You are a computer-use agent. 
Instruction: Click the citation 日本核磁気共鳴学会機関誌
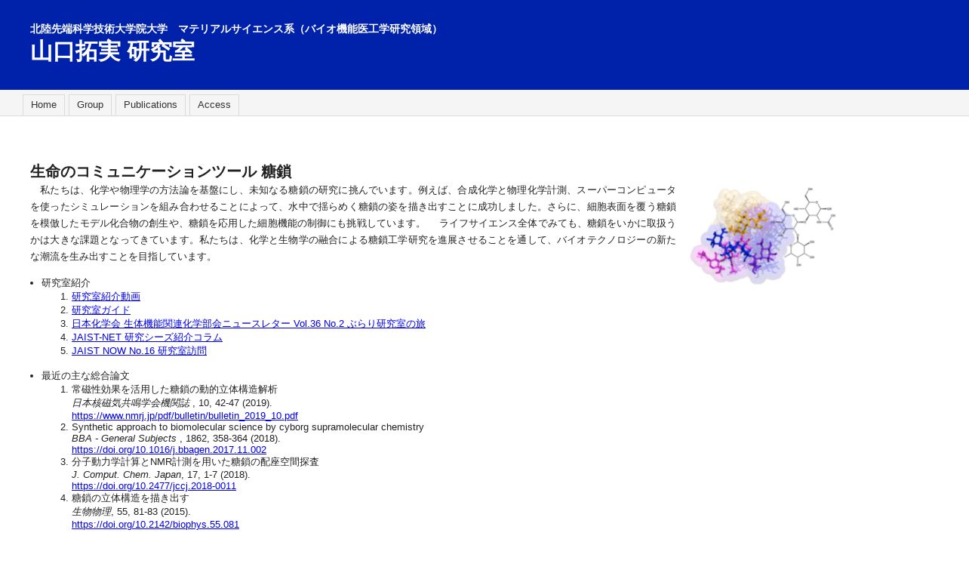131,403
